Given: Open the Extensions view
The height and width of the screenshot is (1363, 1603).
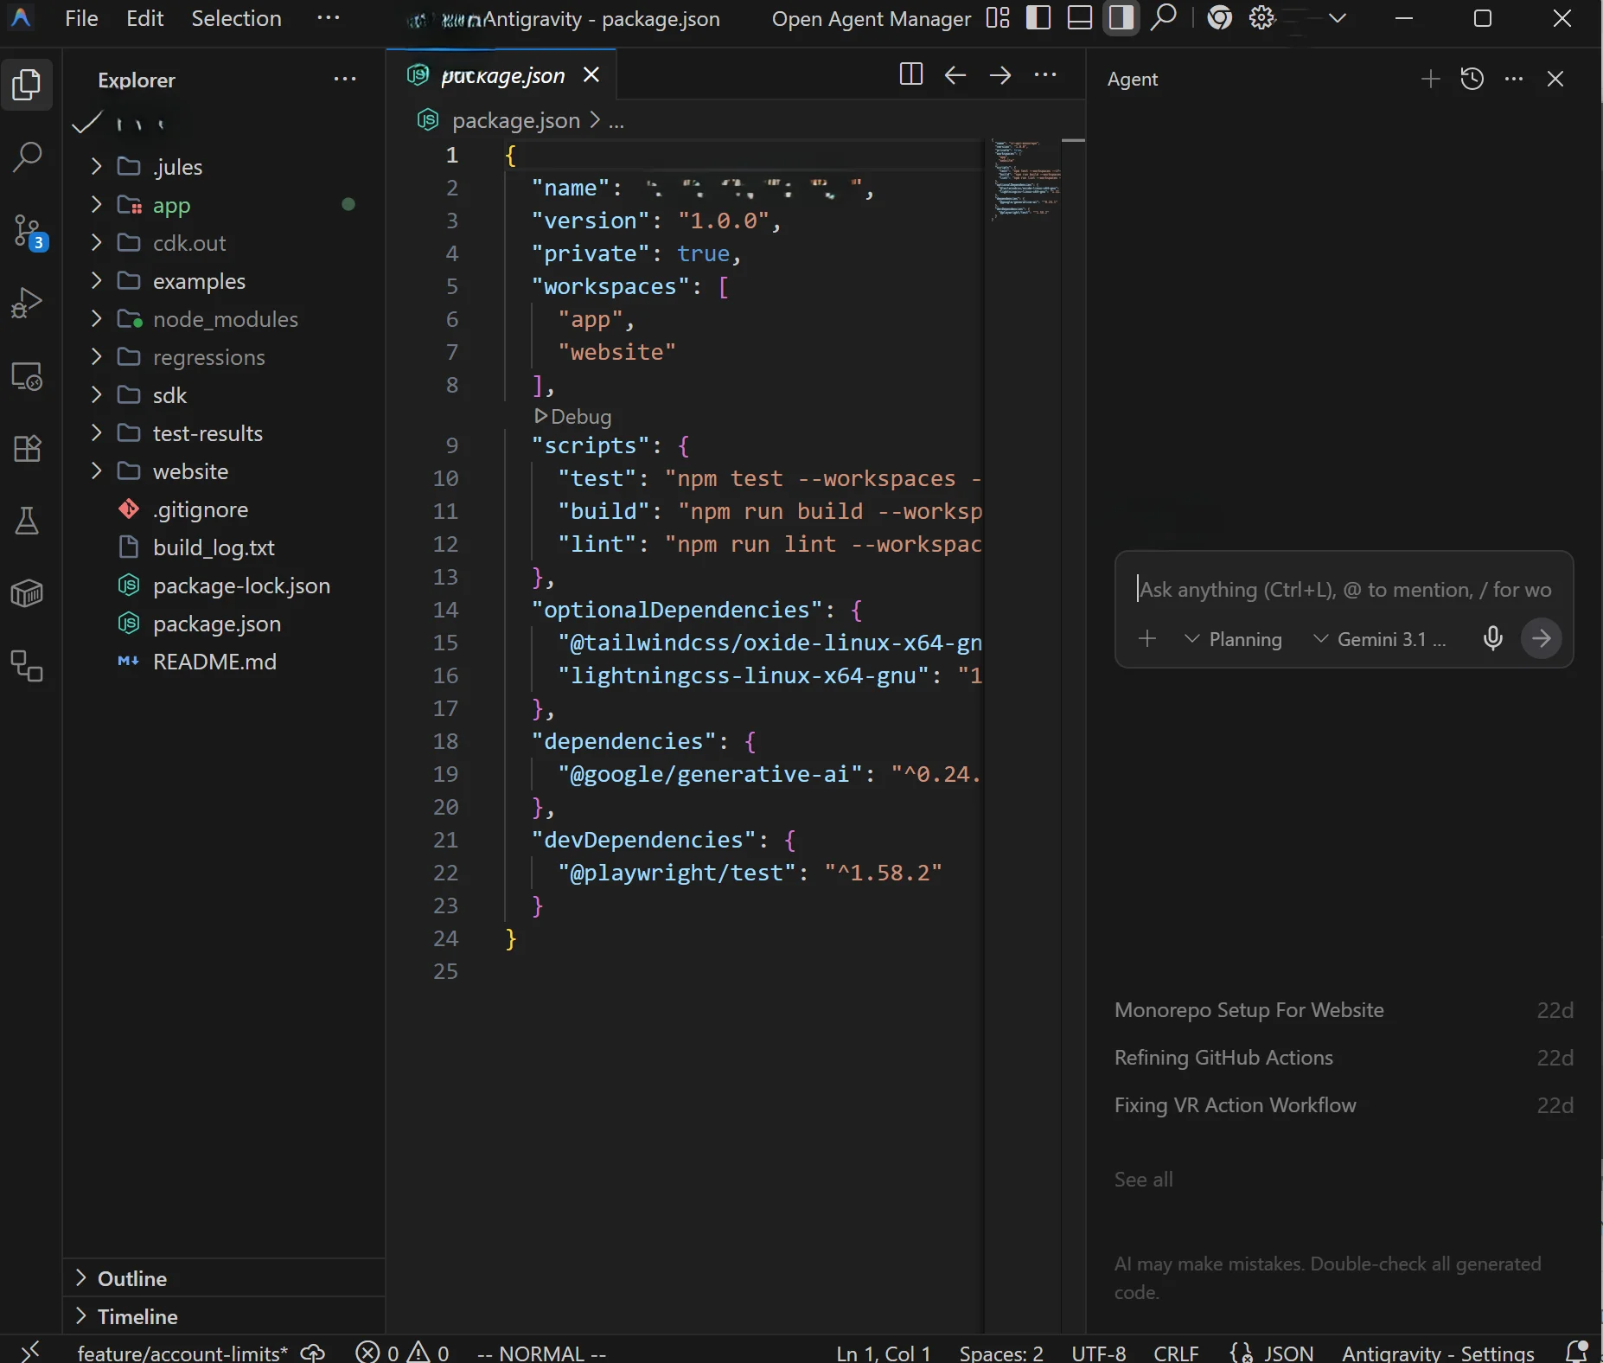Looking at the screenshot, I should point(29,448).
